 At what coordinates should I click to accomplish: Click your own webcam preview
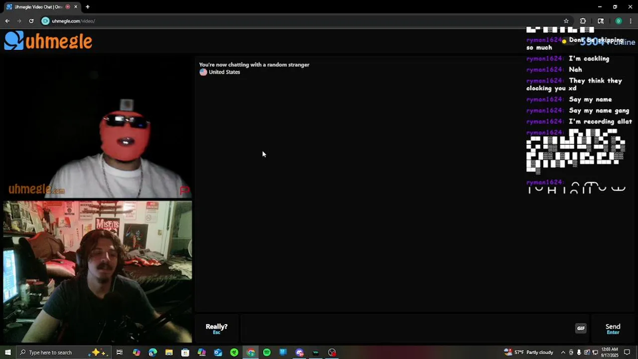click(x=97, y=272)
